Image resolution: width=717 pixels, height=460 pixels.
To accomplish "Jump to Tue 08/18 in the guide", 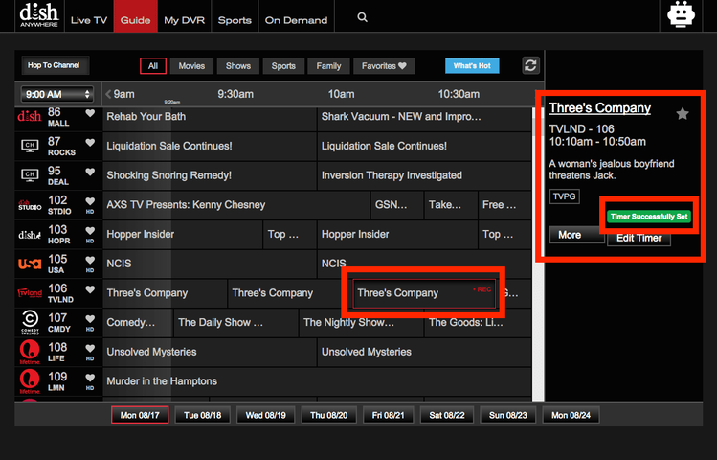I will [x=203, y=415].
